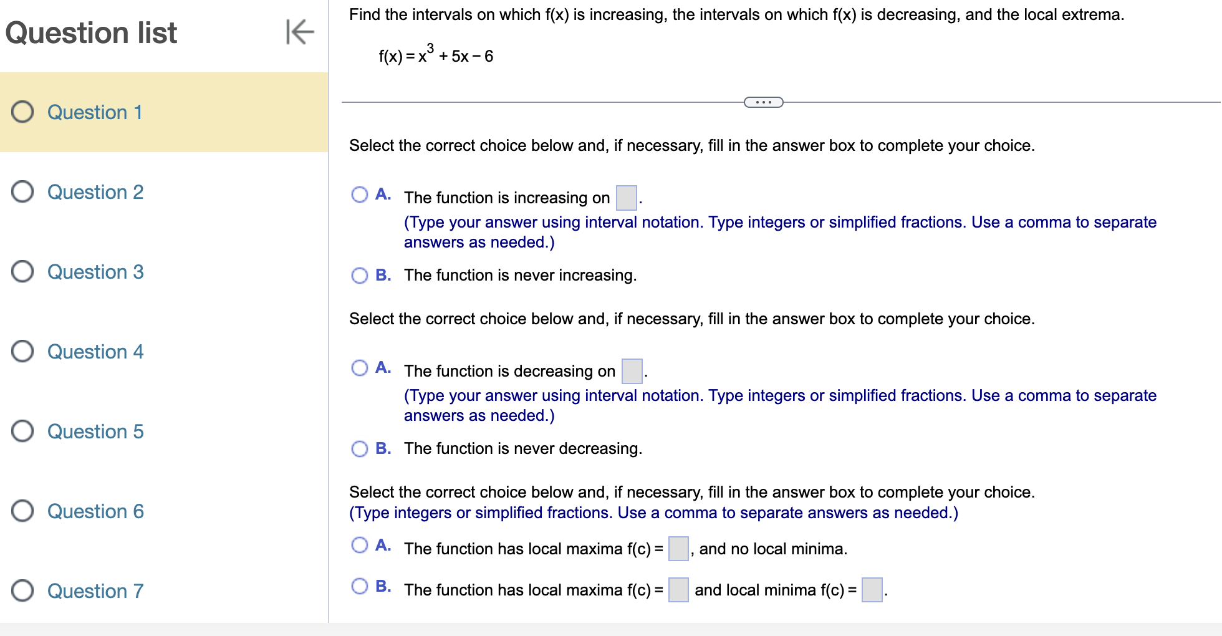Image resolution: width=1222 pixels, height=636 pixels.
Task: Select Question 4 from the list
Action: tap(95, 352)
